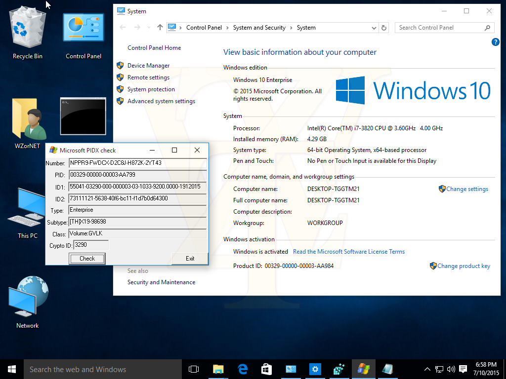Open Control Panel Home link
Image resolution: width=506 pixels, height=379 pixels.
click(x=154, y=48)
